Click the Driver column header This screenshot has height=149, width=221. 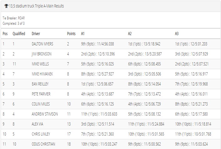(36, 33)
